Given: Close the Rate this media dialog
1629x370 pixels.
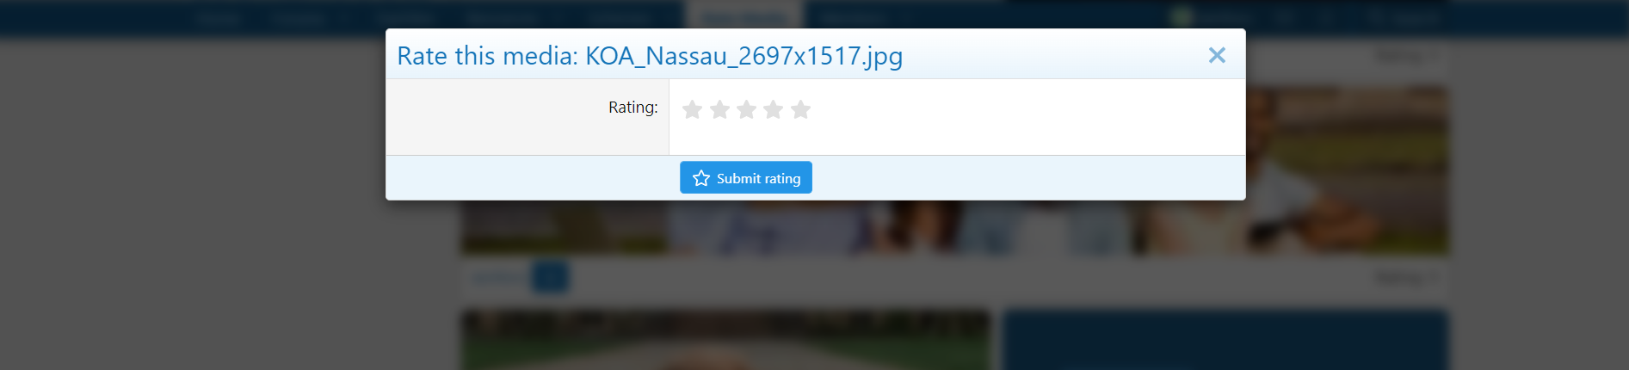Looking at the screenshot, I should [x=1217, y=55].
